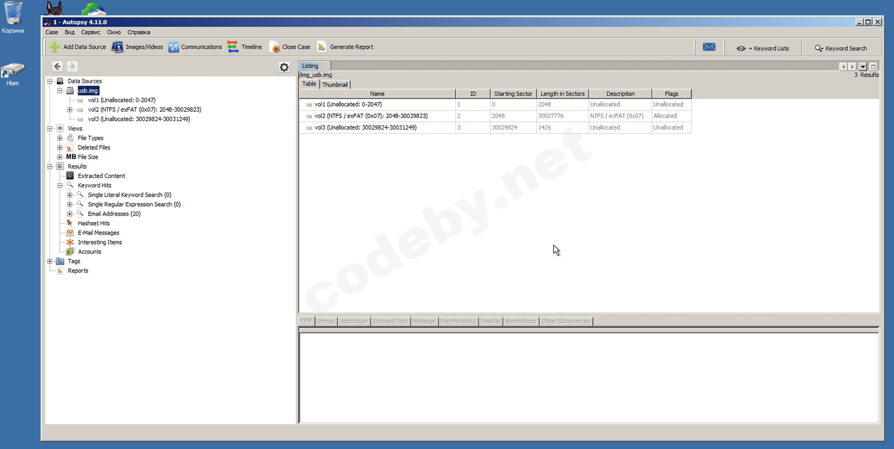Collapse the Views tree node

(x=50, y=128)
